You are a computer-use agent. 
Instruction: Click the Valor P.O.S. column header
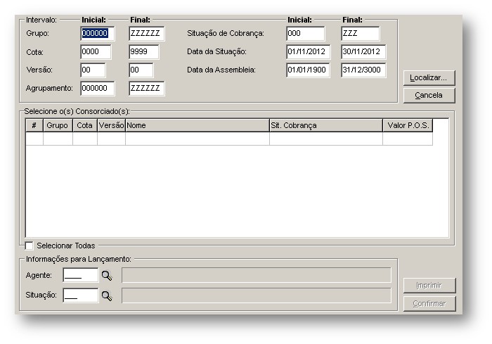pos(408,125)
